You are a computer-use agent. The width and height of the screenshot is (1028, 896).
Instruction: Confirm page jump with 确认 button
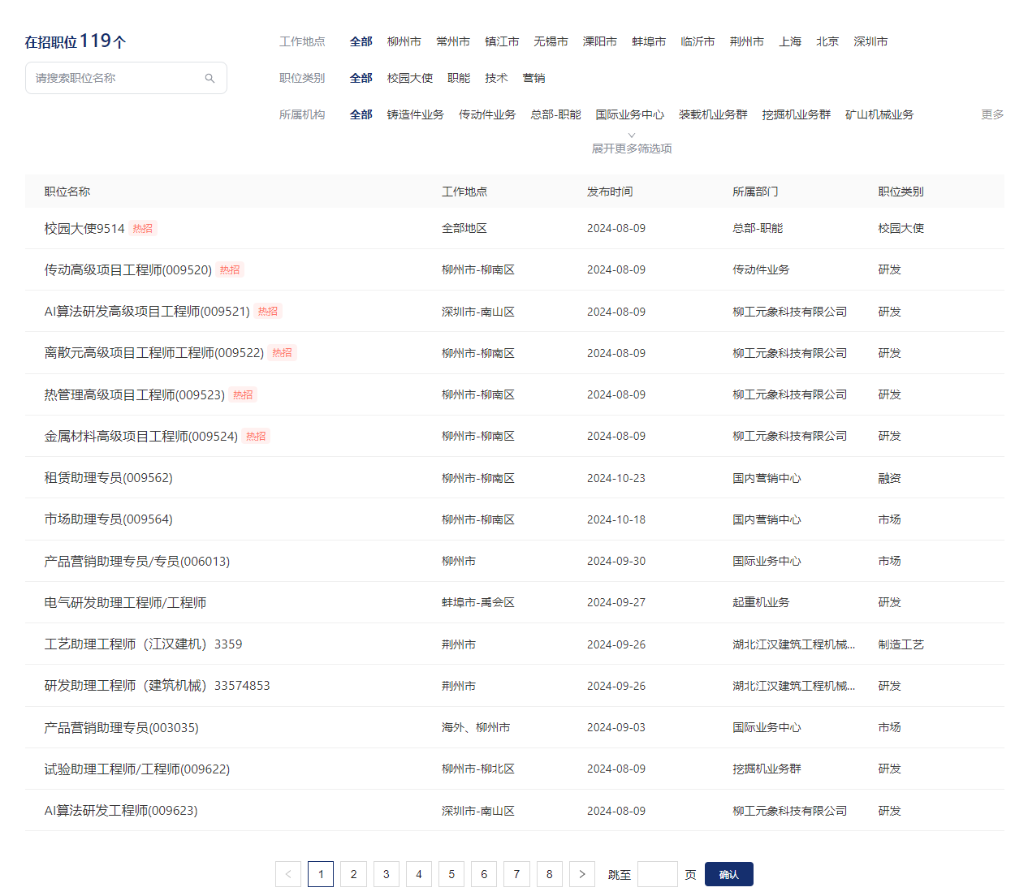click(x=729, y=874)
